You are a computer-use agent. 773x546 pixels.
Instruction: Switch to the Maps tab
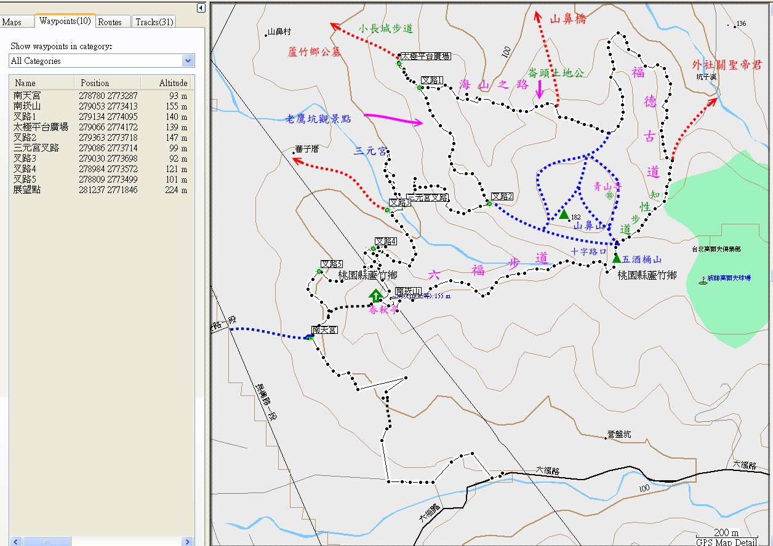(x=12, y=22)
